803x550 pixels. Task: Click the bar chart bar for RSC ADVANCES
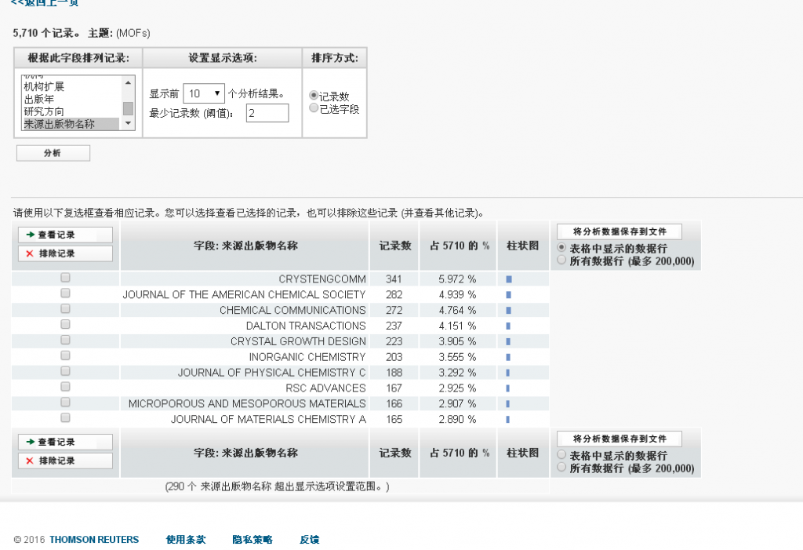508,388
